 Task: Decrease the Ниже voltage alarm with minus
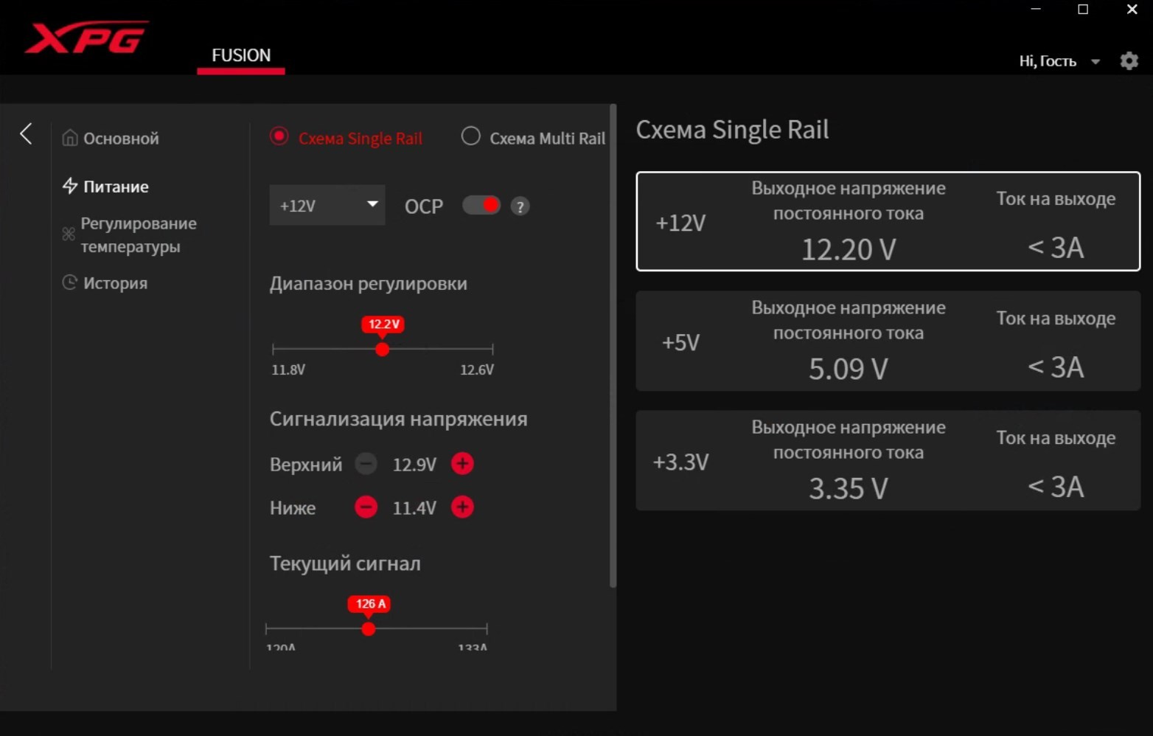(x=366, y=507)
